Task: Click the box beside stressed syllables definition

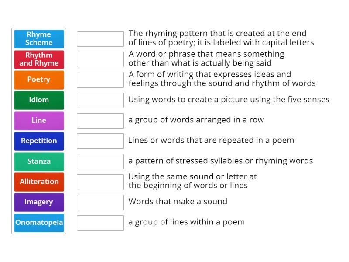Action: point(100,162)
